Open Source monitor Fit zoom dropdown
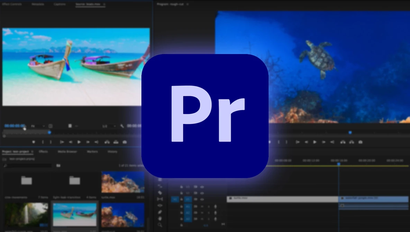This screenshot has height=232, width=410. click(x=38, y=126)
